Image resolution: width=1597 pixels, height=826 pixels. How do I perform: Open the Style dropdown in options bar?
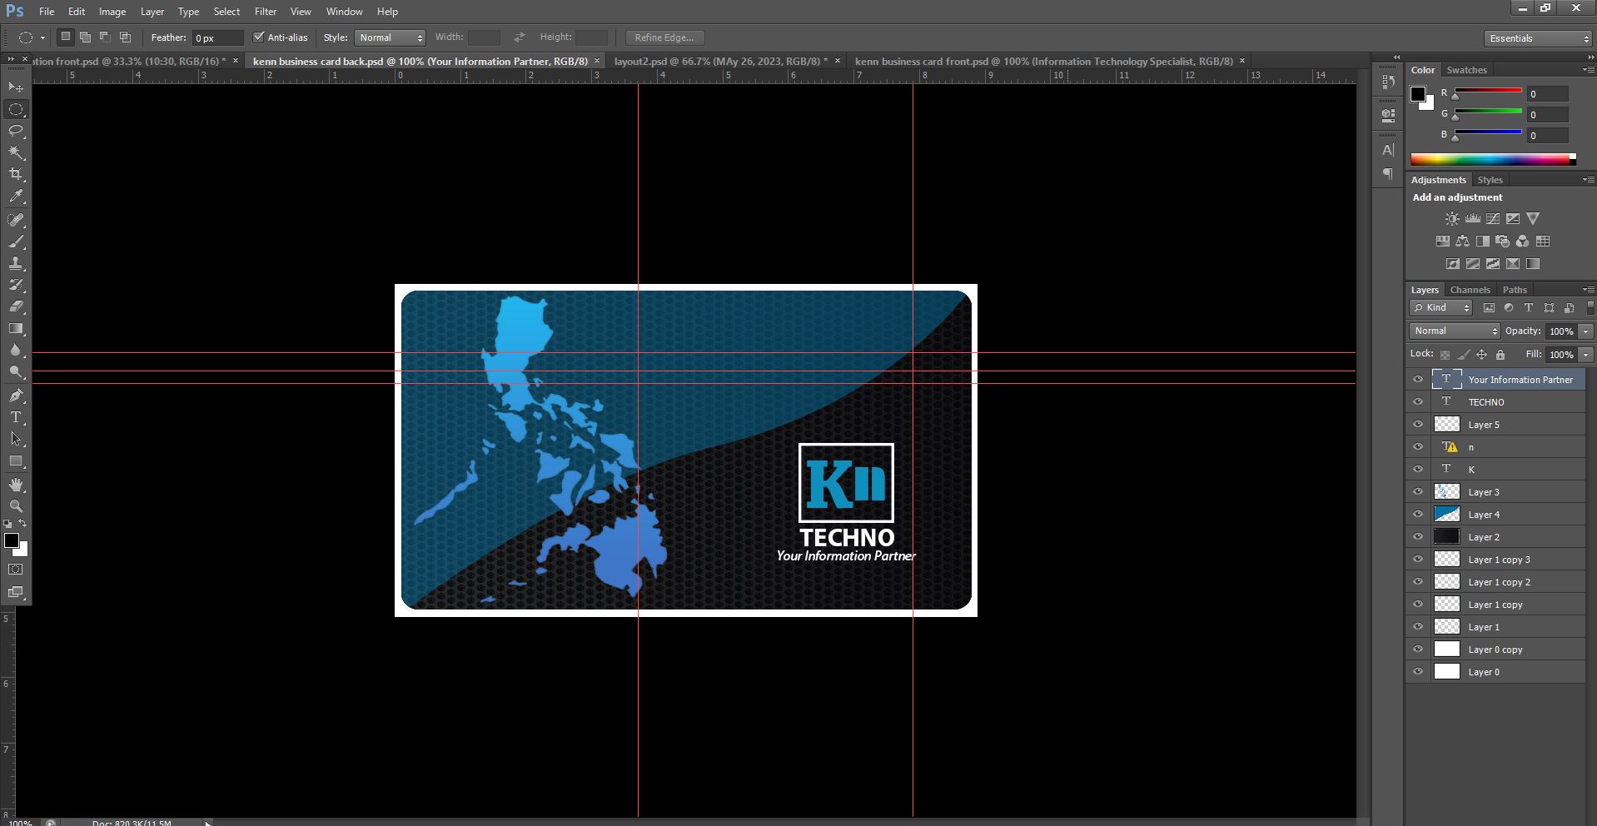[x=390, y=37]
